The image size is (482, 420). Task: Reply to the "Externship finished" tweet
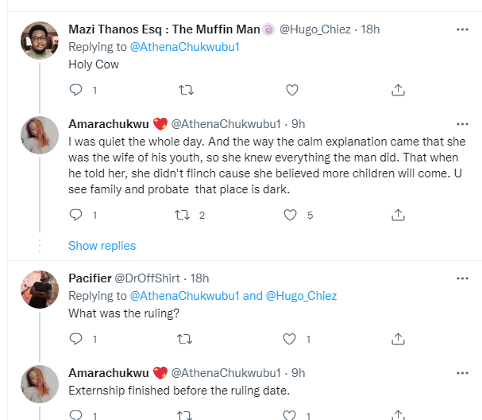(76, 414)
